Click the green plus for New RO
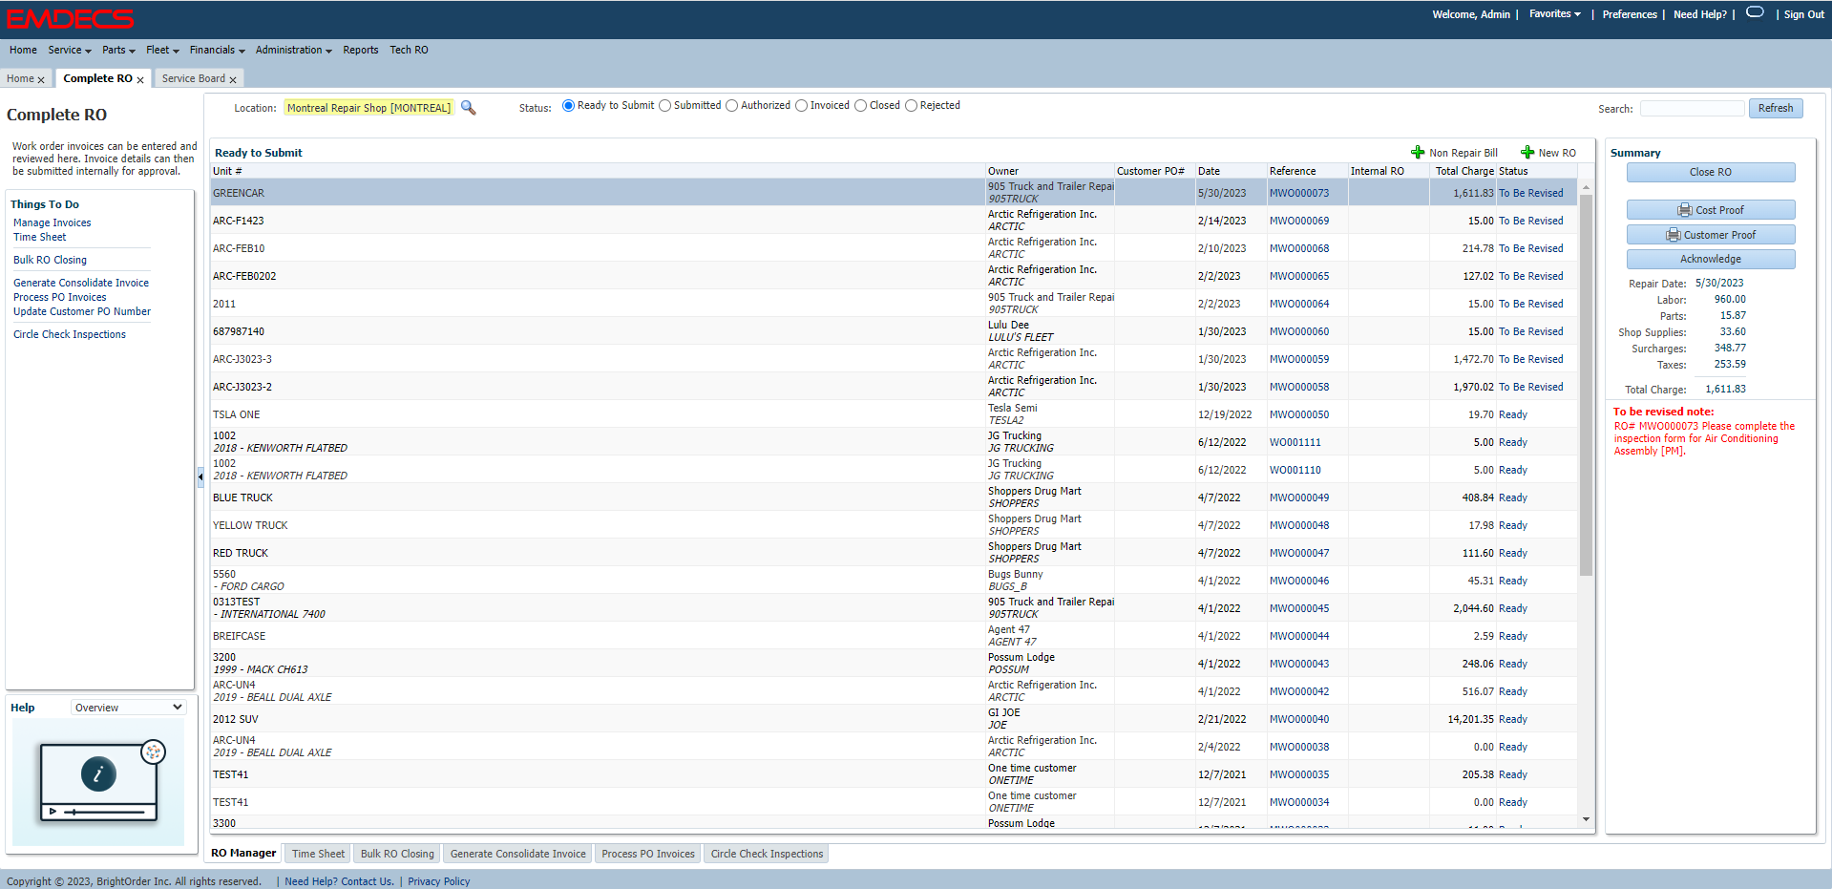This screenshot has height=889, width=1832. pyautogui.click(x=1527, y=153)
